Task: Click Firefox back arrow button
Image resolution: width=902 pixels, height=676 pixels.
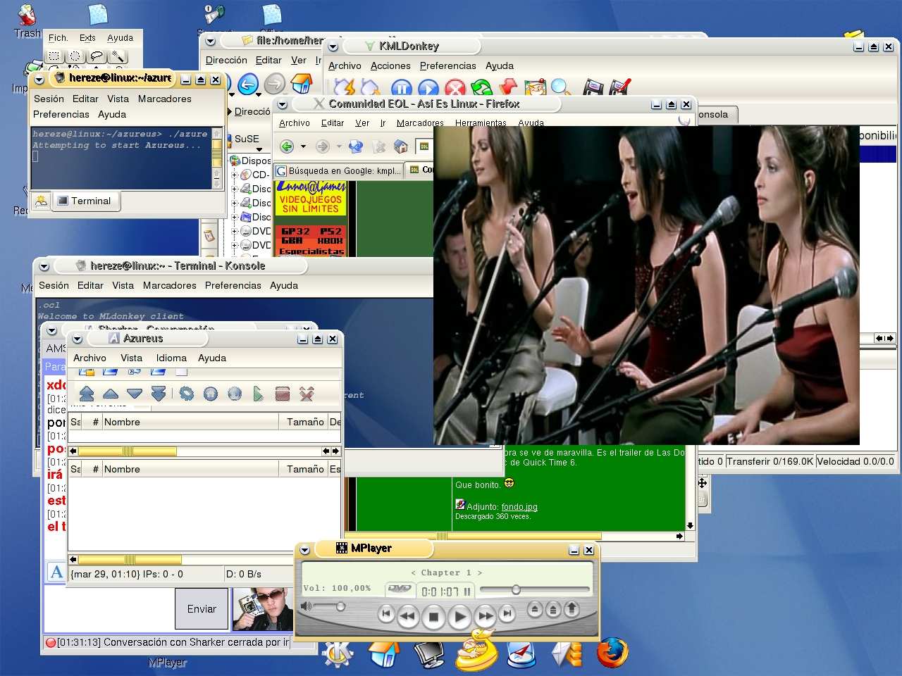Action: (x=287, y=146)
